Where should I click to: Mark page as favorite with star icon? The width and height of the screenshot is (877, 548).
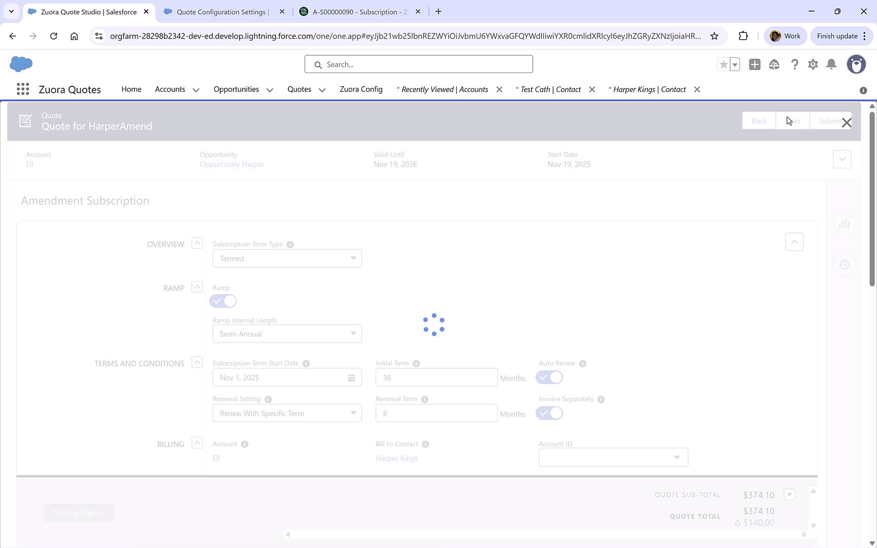coord(723,64)
